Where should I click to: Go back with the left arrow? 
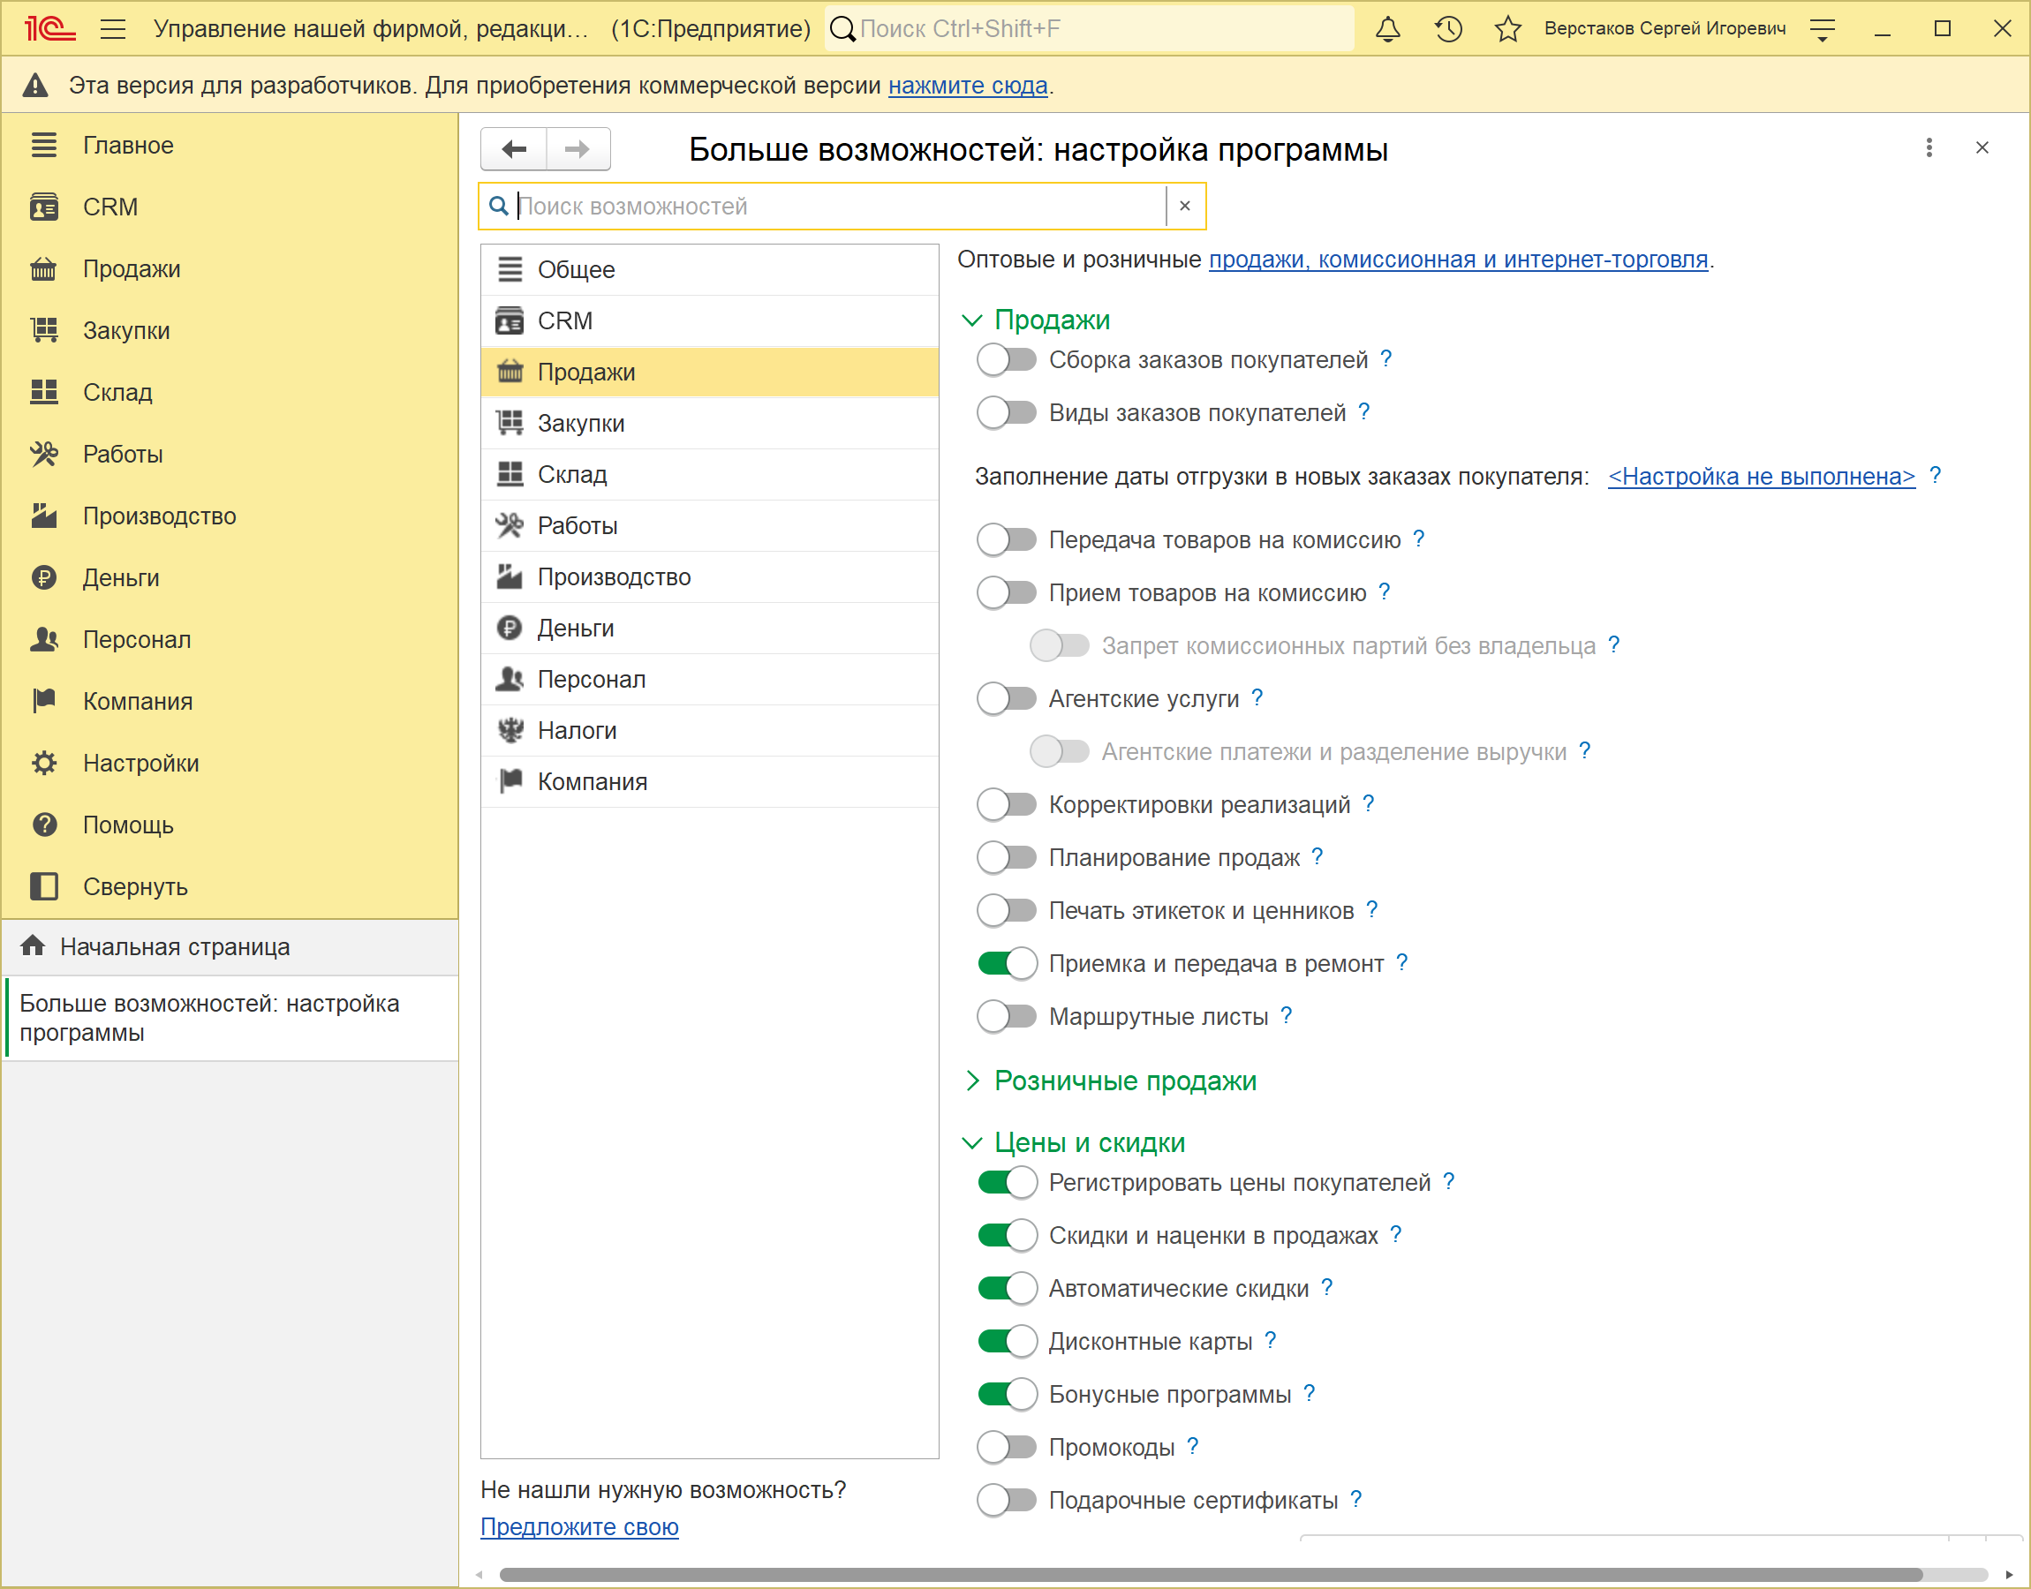pyautogui.click(x=514, y=149)
